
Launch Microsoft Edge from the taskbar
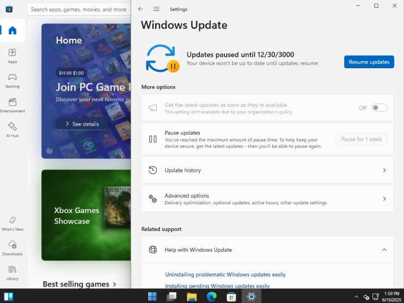[212, 296]
